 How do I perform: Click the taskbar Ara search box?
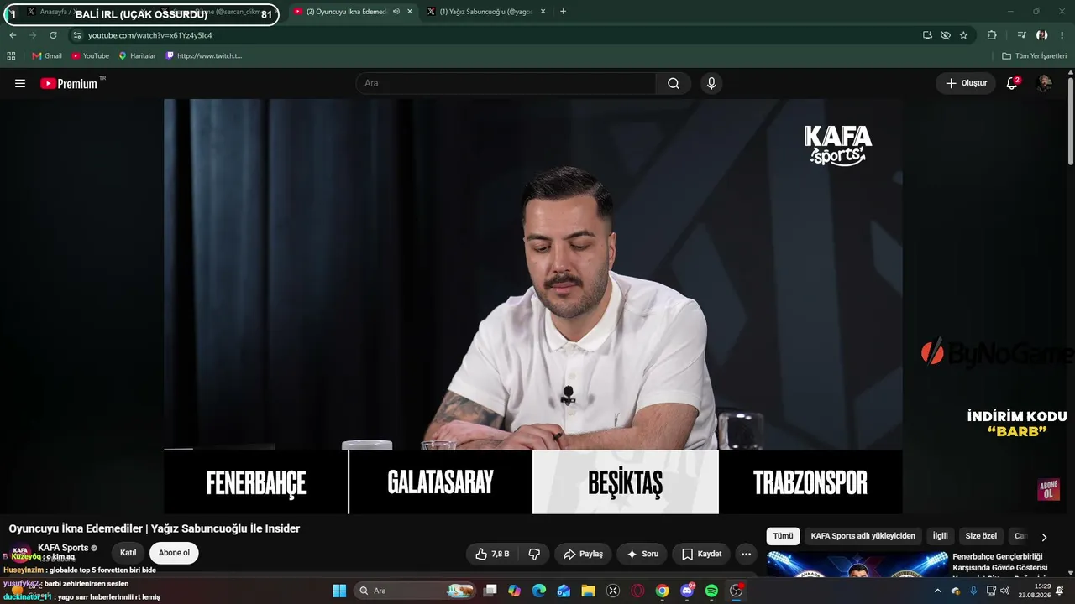415,591
